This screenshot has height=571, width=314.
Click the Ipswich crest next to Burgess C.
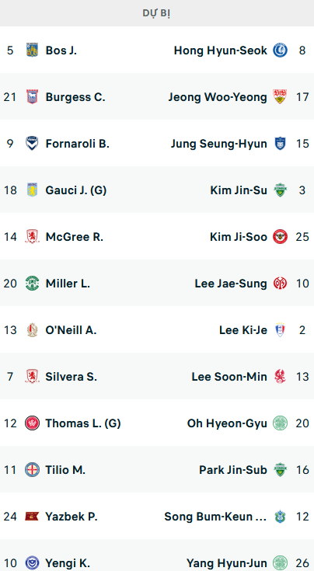point(32,96)
